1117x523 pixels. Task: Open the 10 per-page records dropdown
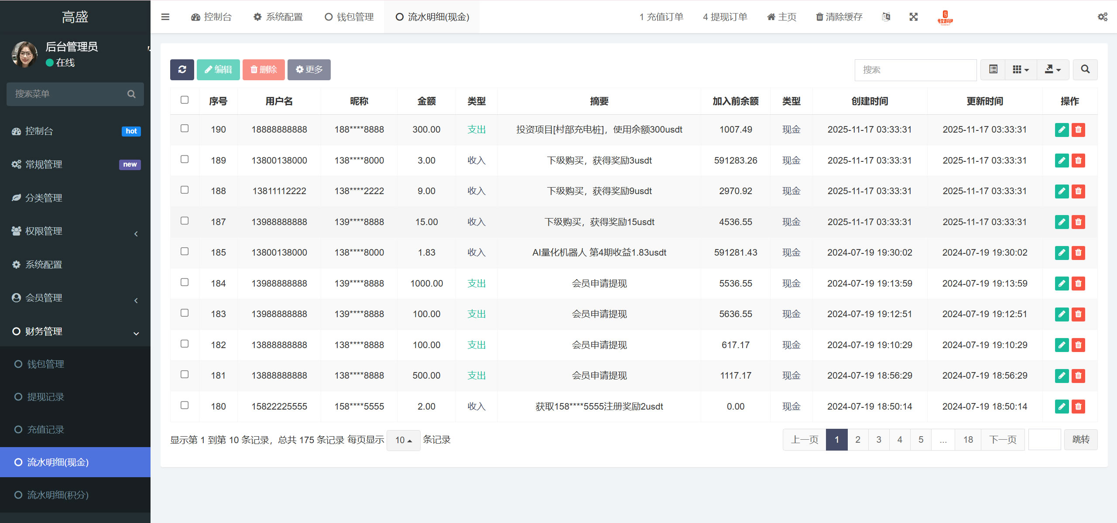[403, 440]
